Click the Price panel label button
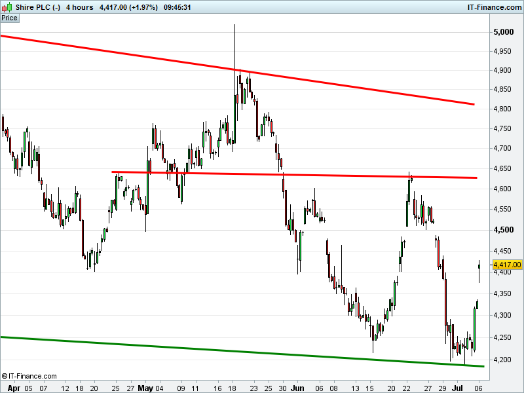 click(x=9, y=18)
